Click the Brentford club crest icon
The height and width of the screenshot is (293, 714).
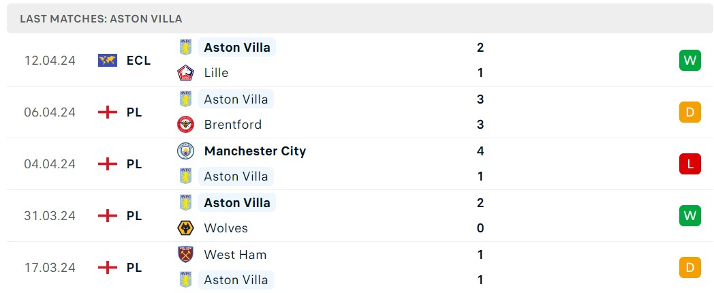(x=185, y=125)
